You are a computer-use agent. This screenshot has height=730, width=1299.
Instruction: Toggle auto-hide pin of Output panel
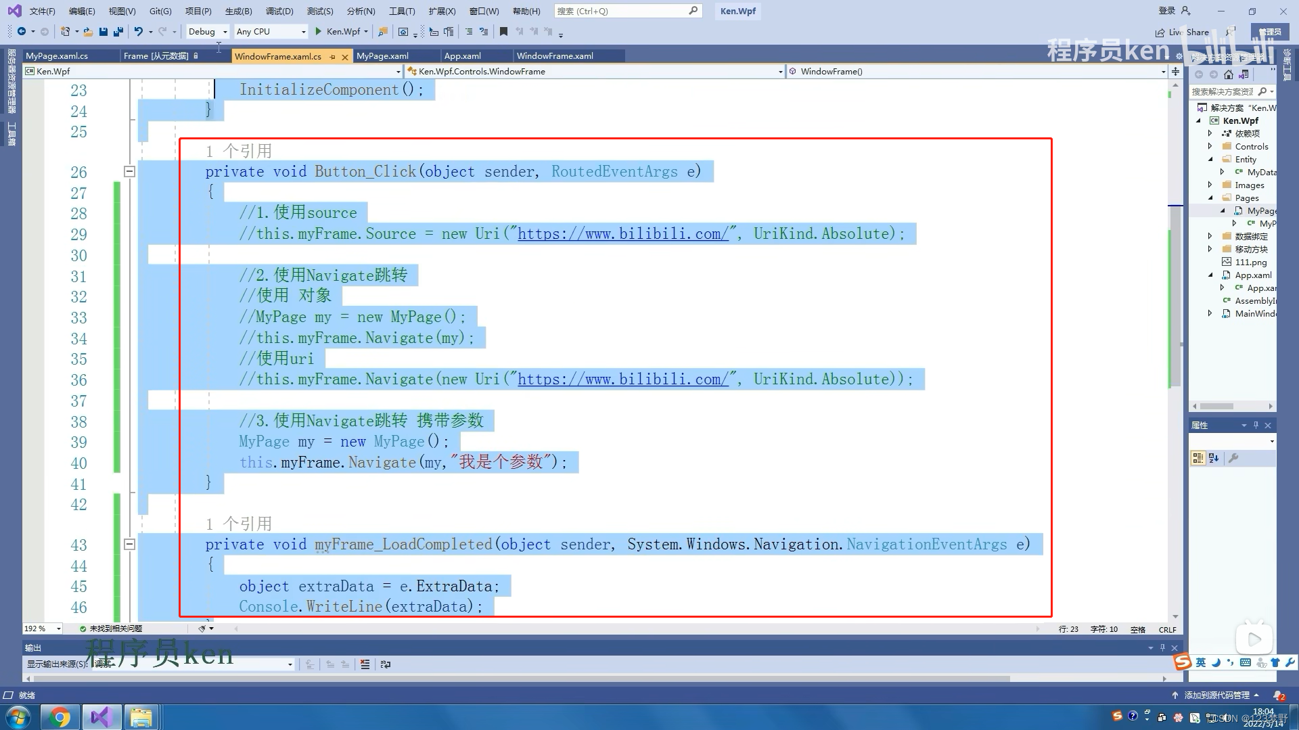(1162, 647)
